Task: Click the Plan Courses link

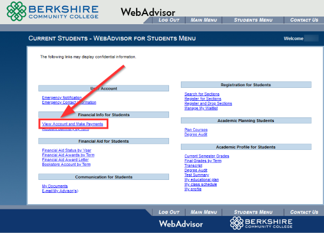Action: pos(196,130)
